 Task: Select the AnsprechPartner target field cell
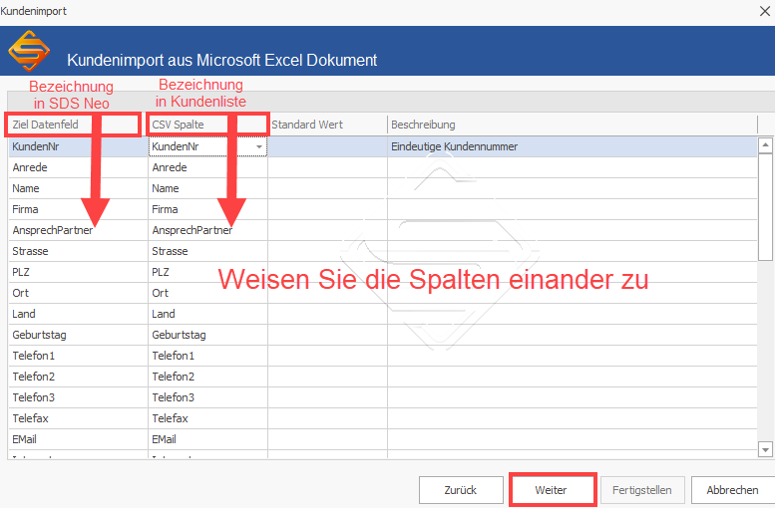coord(78,230)
